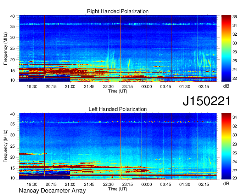The image size is (241, 195).
Task: Click the 28 dB value on Right Handed color bar
Action: click(x=235, y=52)
